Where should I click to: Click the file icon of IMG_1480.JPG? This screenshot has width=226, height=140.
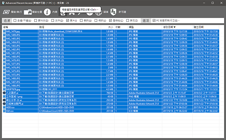[x=4, y=57]
